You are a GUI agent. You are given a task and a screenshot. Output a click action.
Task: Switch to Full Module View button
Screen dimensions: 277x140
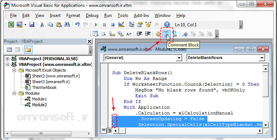click(110, 131)
